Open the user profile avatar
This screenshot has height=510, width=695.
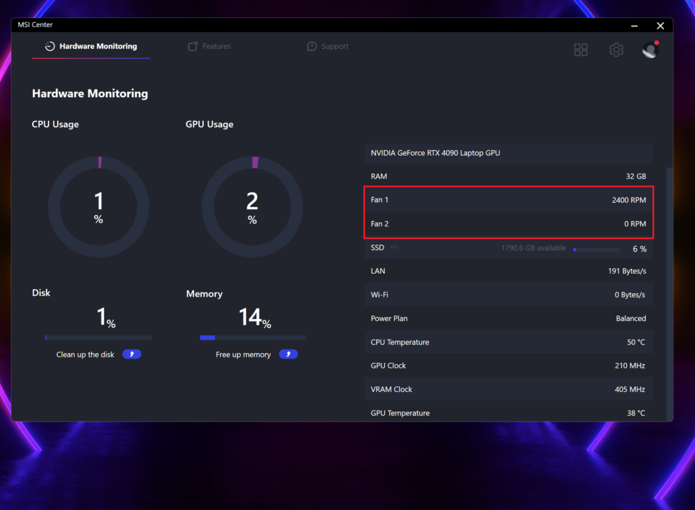coord(650,50)
